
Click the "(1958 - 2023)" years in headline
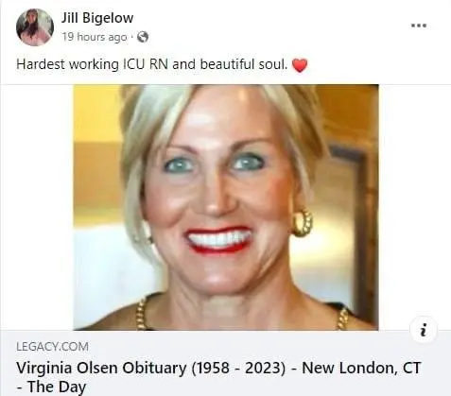[x=238, y=368]
